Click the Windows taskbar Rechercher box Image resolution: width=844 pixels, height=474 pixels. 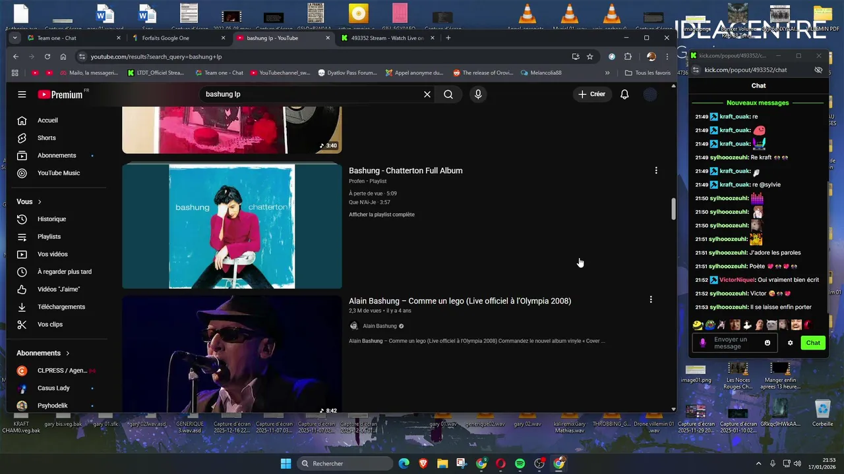(344, 463)
